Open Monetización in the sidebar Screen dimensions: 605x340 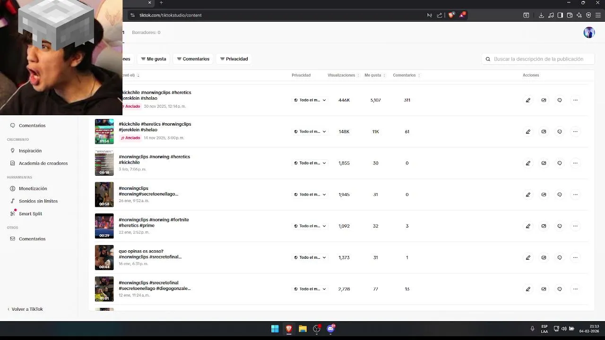click(x=33, y=188)
